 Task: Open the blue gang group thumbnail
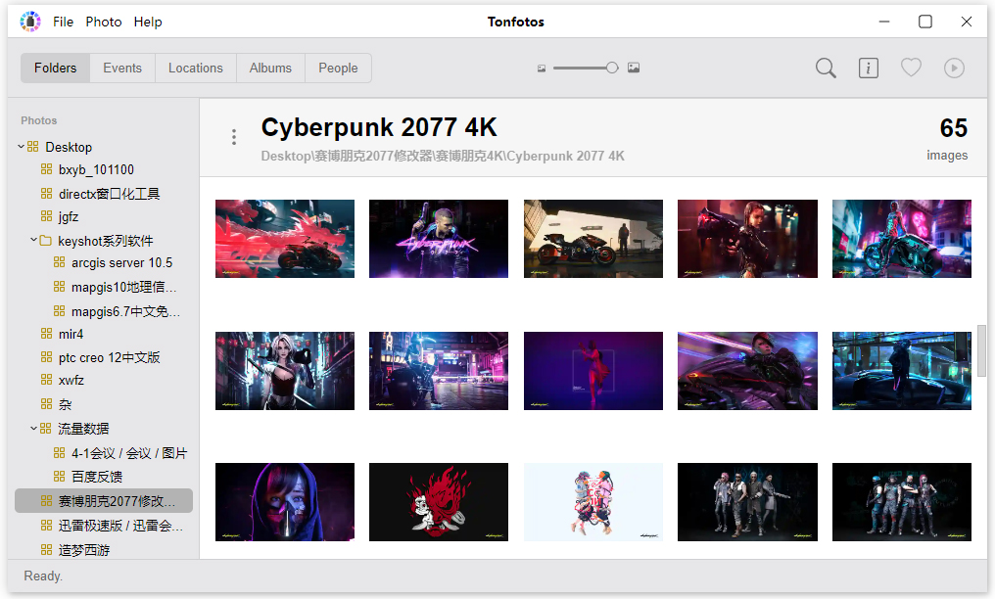(902, 502)
